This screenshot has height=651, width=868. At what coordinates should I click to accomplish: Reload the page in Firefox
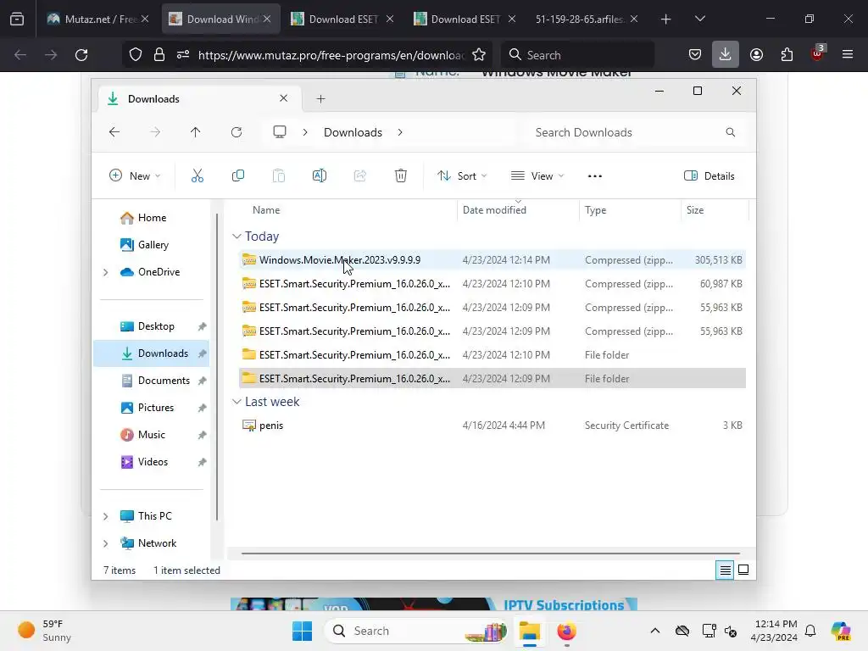point(81,55)
